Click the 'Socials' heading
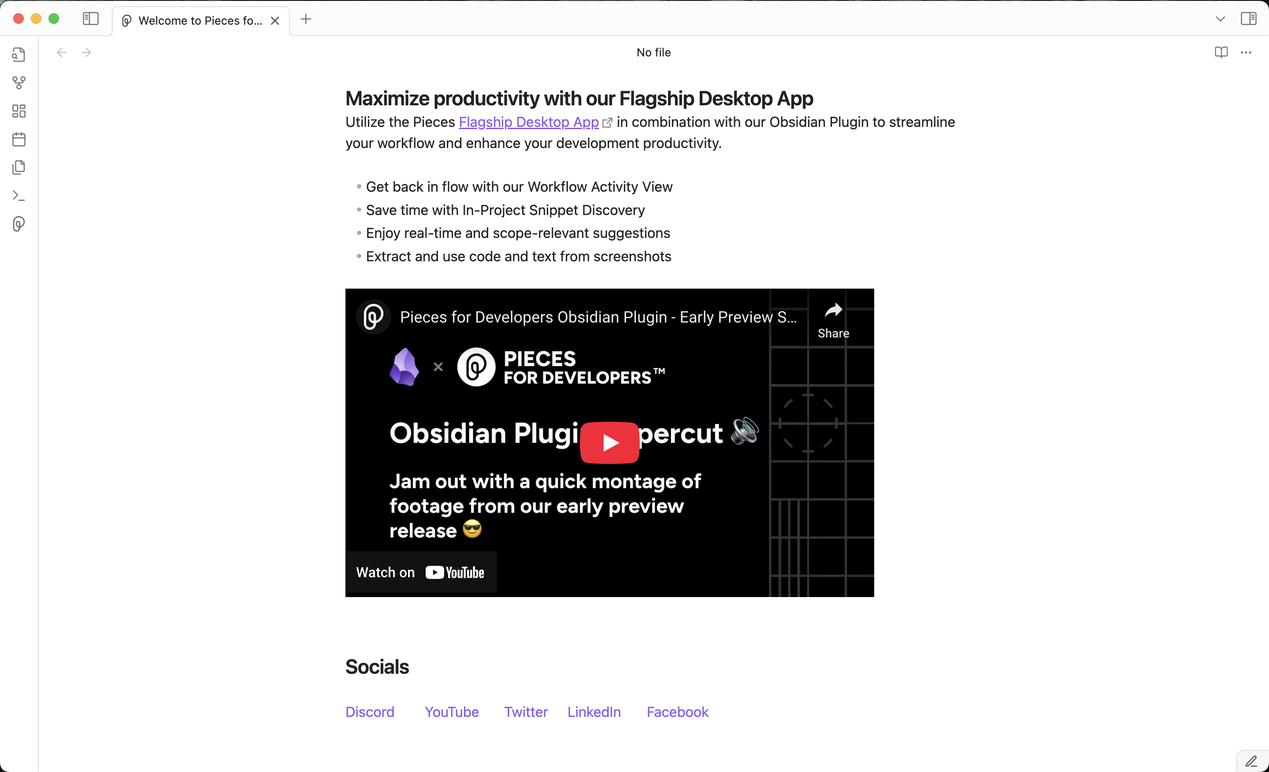The width and height of the screenshot is (1269, 772). (377, 667)
